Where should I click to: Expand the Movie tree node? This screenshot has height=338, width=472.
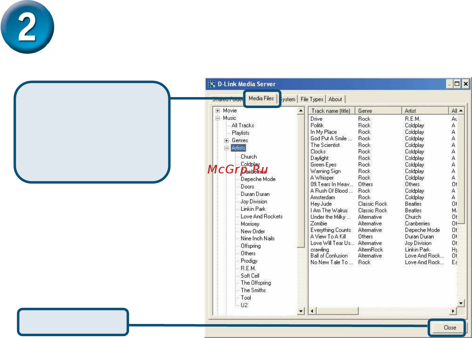click(x=217, y=111)
